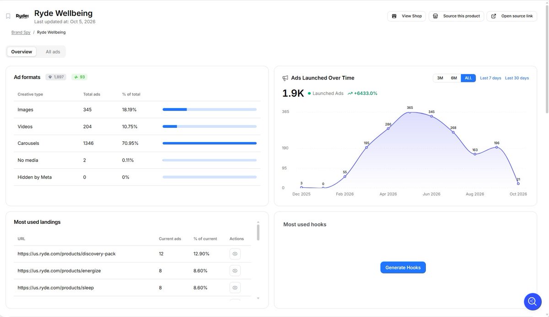Click the green trend arrow icon +6433.0%

click(x=350, y=93)
